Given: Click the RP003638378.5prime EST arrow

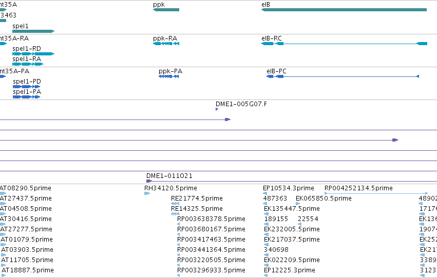Looking at the screenshot, I should (x=178, y=224).
